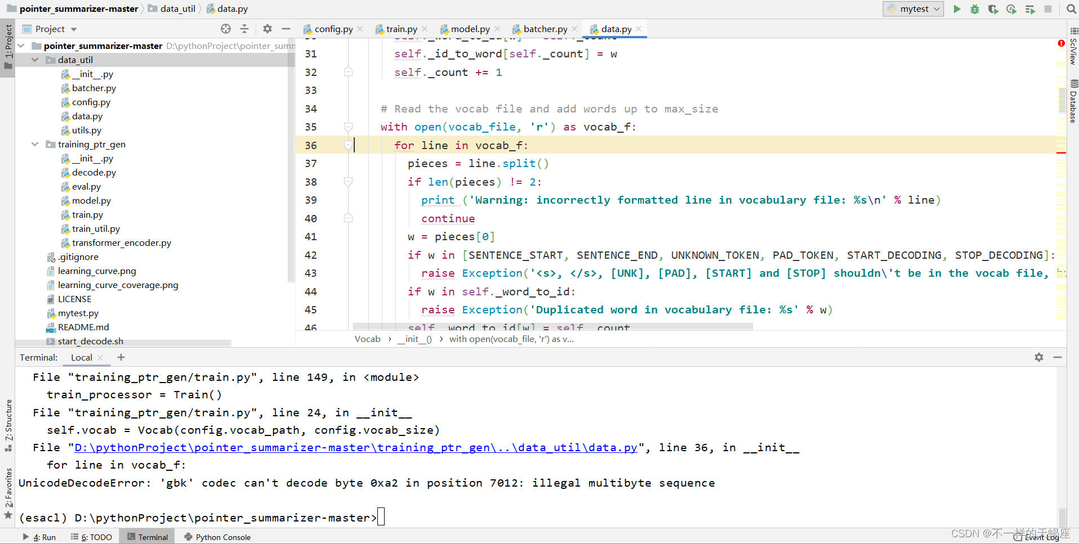Toggle the Favorites side tool button
Viewport: 1079px width, 544px height.
pos(8,494)
